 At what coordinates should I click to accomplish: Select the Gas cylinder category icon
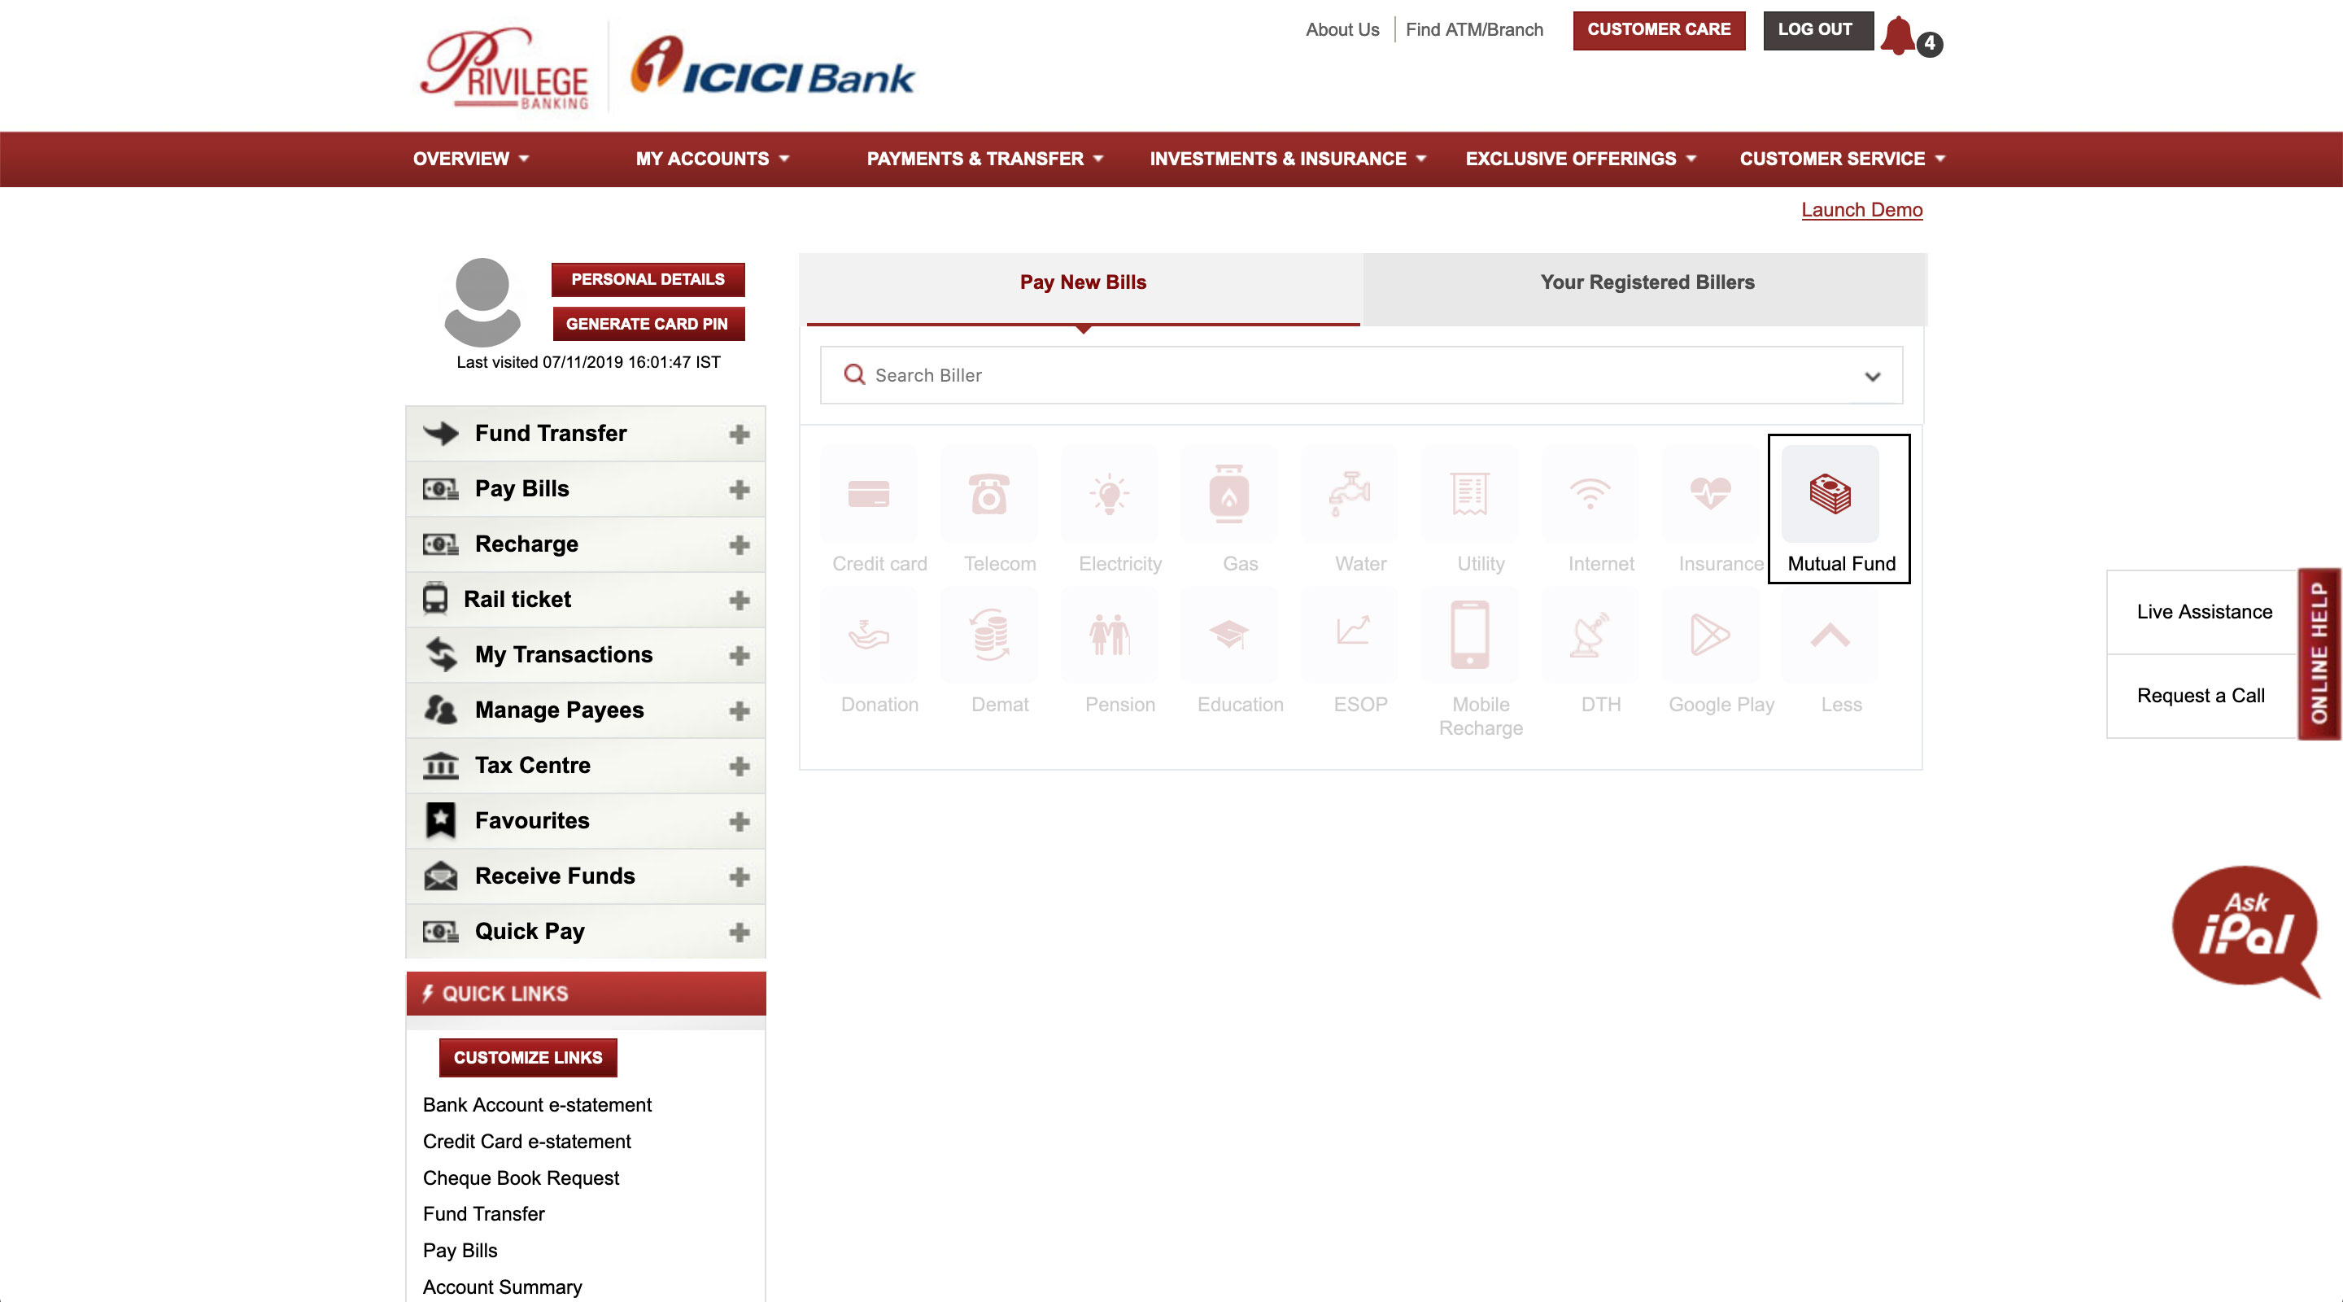tap(1228, 494)
